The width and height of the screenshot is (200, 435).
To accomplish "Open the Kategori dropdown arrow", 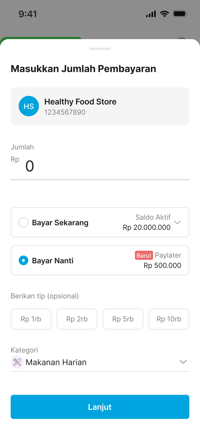I will 183,362.
